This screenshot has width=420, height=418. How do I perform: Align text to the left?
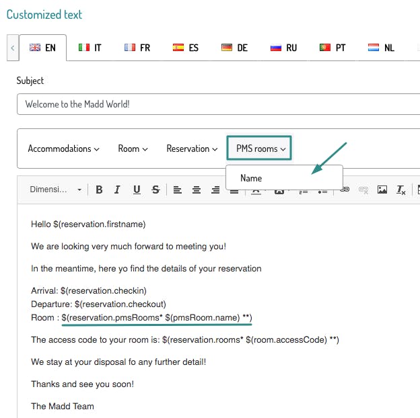(178, 190)
